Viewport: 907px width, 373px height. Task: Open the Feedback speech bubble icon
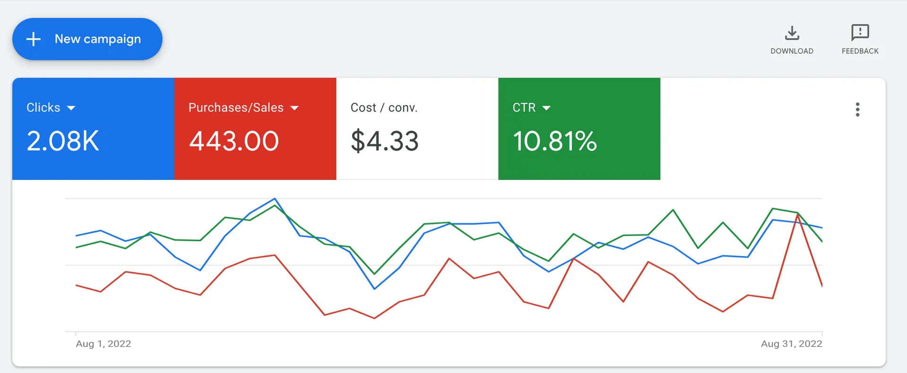tap(860, 33)
